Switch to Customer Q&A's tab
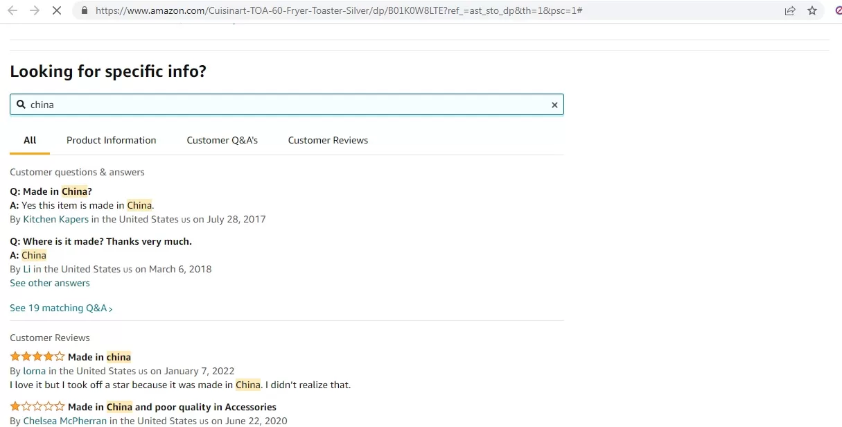 coord(222,140)
